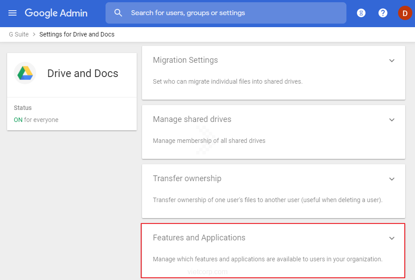415x280 pixels.
Task: Open the account avatar labeled D
Action: click(x=405, y=13)
